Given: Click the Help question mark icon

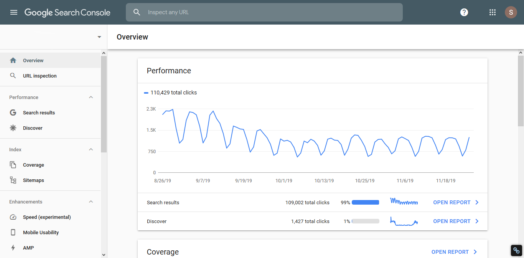Looking at the screenshot, I should point(464,12).
